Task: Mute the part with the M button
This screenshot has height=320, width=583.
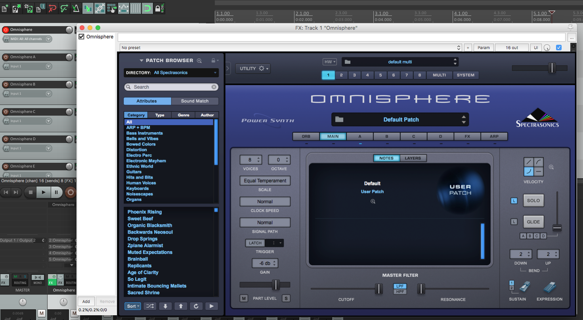Action: pyautogui.click(x=244, y=298)
